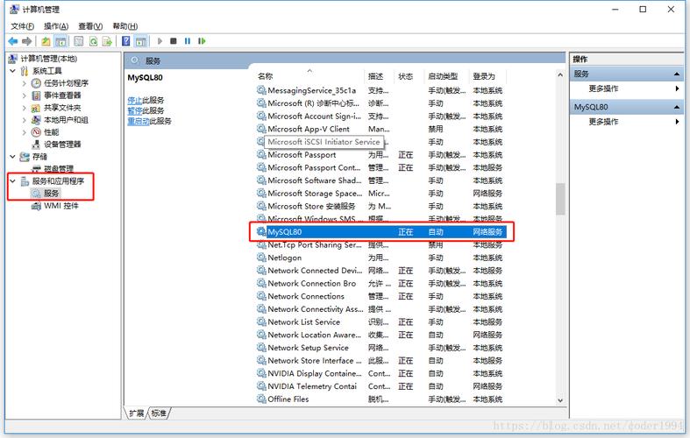This screenshot has height=438, width=690.
Task: Expand the 事件查看器 node arrow
Action: pyautogui.click(x=25, y=95)
